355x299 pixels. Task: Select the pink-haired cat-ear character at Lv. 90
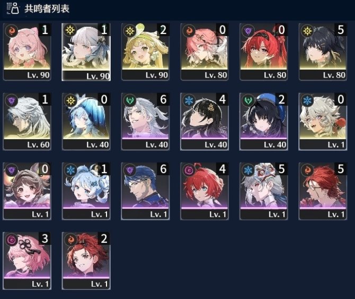click(27, 52)
